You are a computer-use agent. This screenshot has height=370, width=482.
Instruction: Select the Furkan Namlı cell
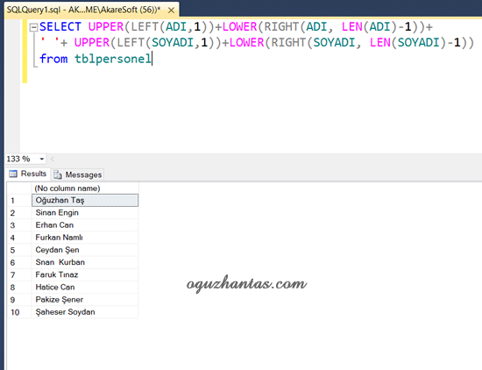(x=85, y=238)
